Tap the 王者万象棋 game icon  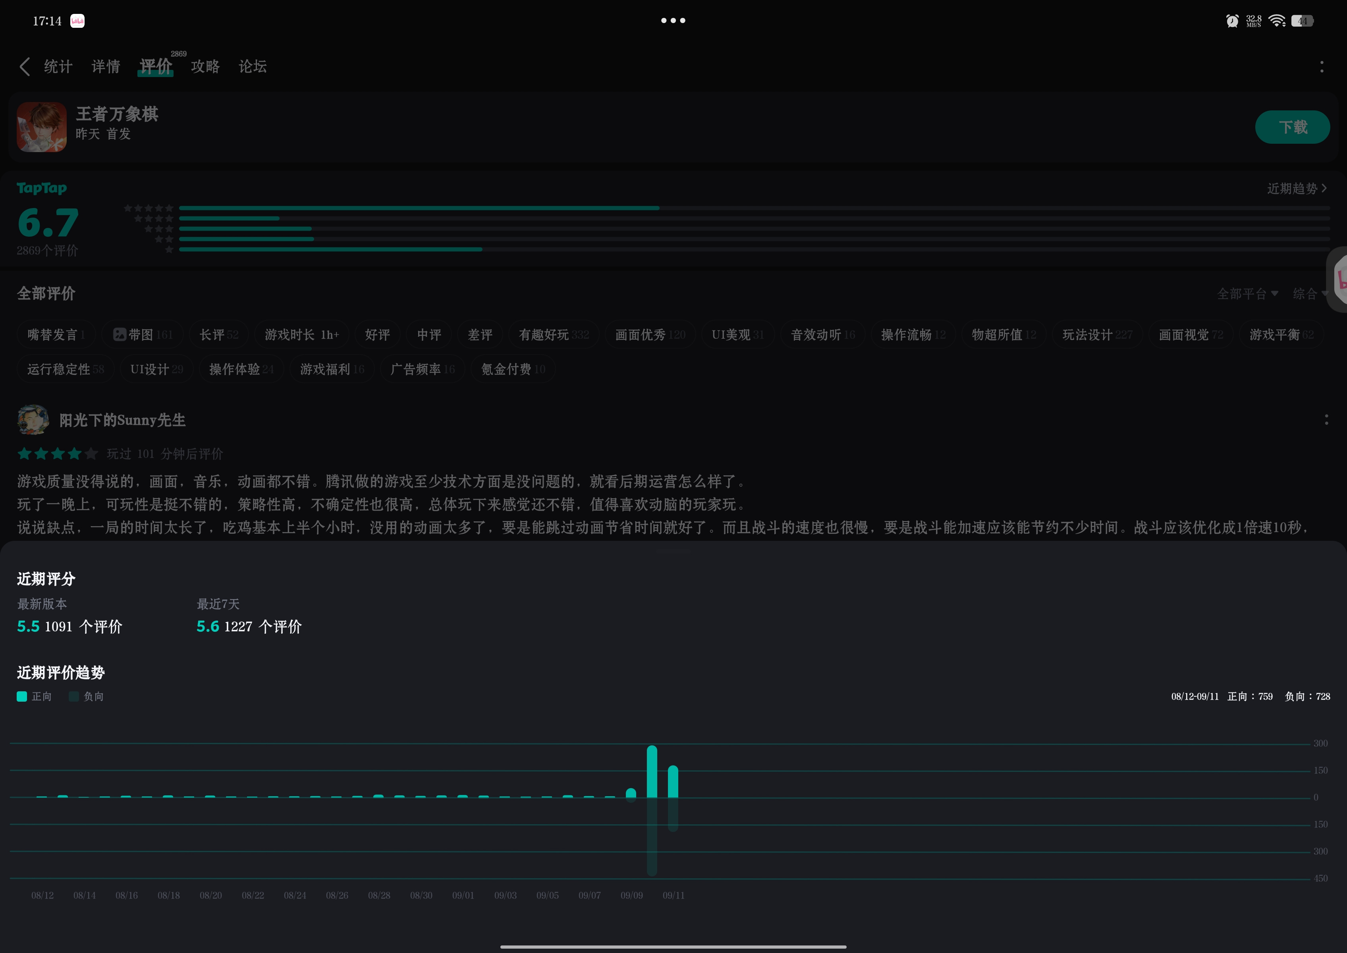pyautogui.click(x=42, y=127)
